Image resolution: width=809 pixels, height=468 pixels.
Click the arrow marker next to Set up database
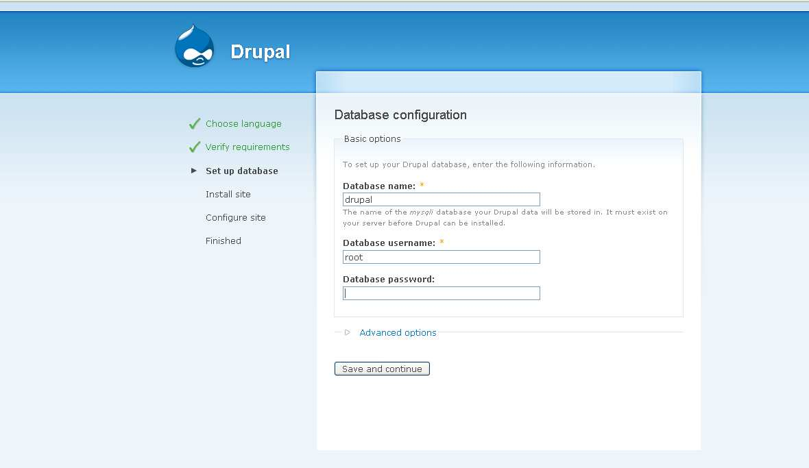coord(194,171)
